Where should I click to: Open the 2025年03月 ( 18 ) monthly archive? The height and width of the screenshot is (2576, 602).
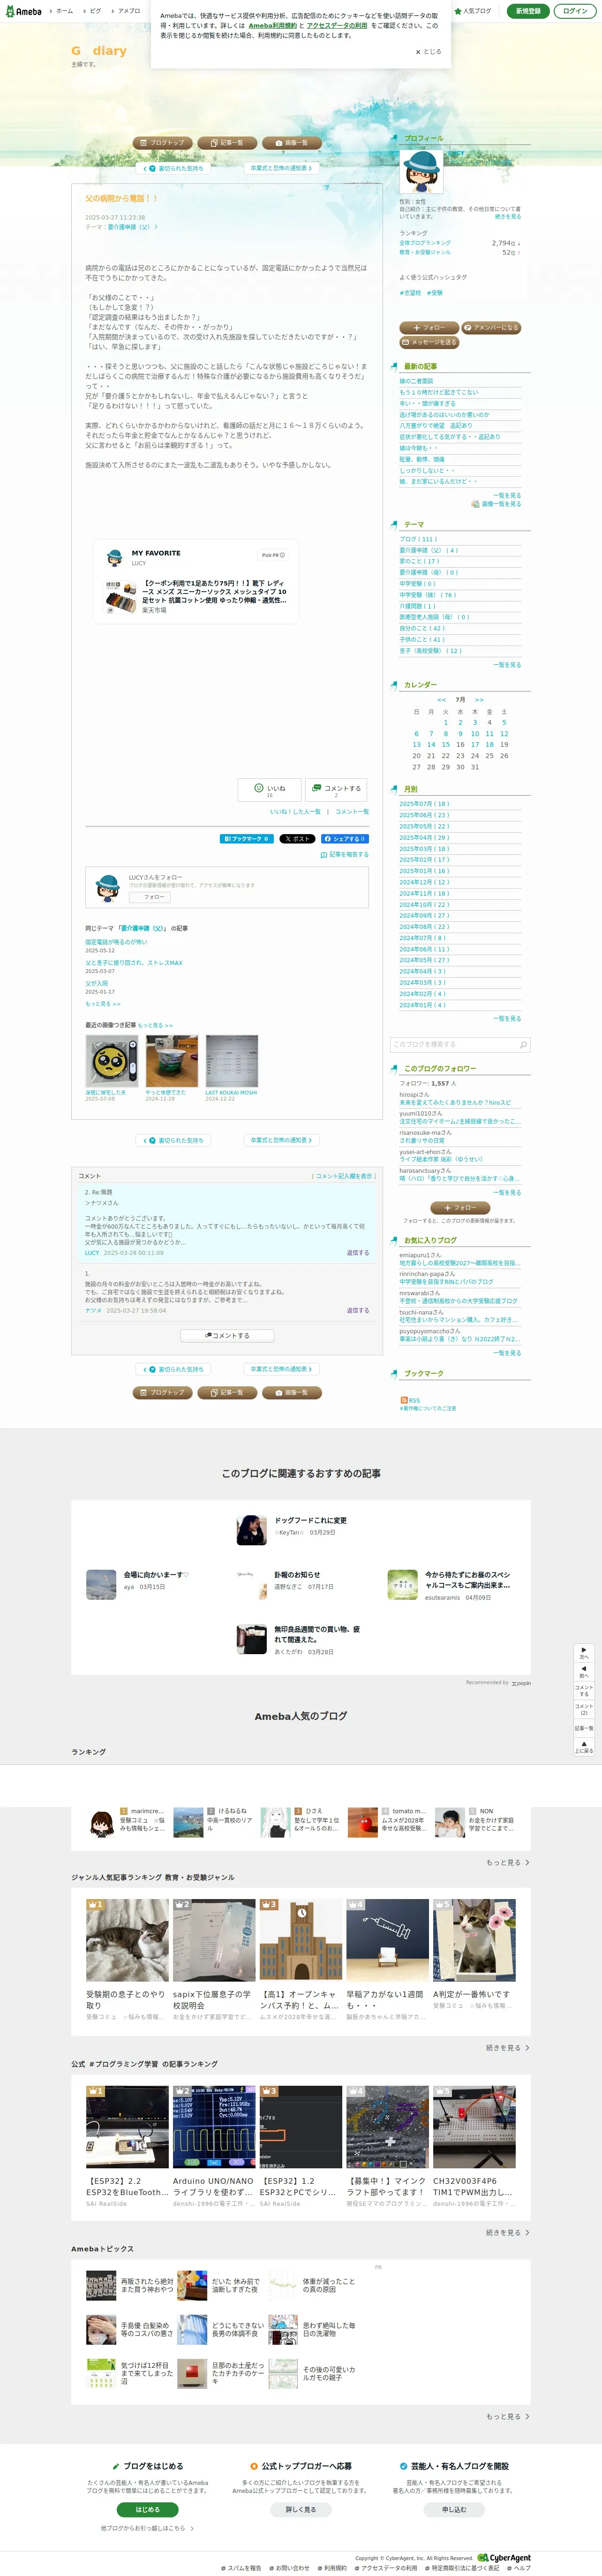click(x=424, y=849)
